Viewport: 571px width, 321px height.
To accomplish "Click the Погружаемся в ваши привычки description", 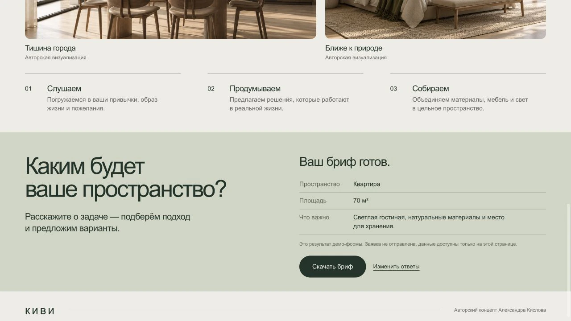I will pos(102,104).
